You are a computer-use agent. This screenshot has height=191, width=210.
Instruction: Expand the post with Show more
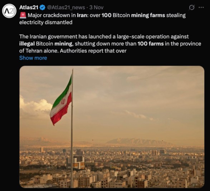click(x=33, y=58)
